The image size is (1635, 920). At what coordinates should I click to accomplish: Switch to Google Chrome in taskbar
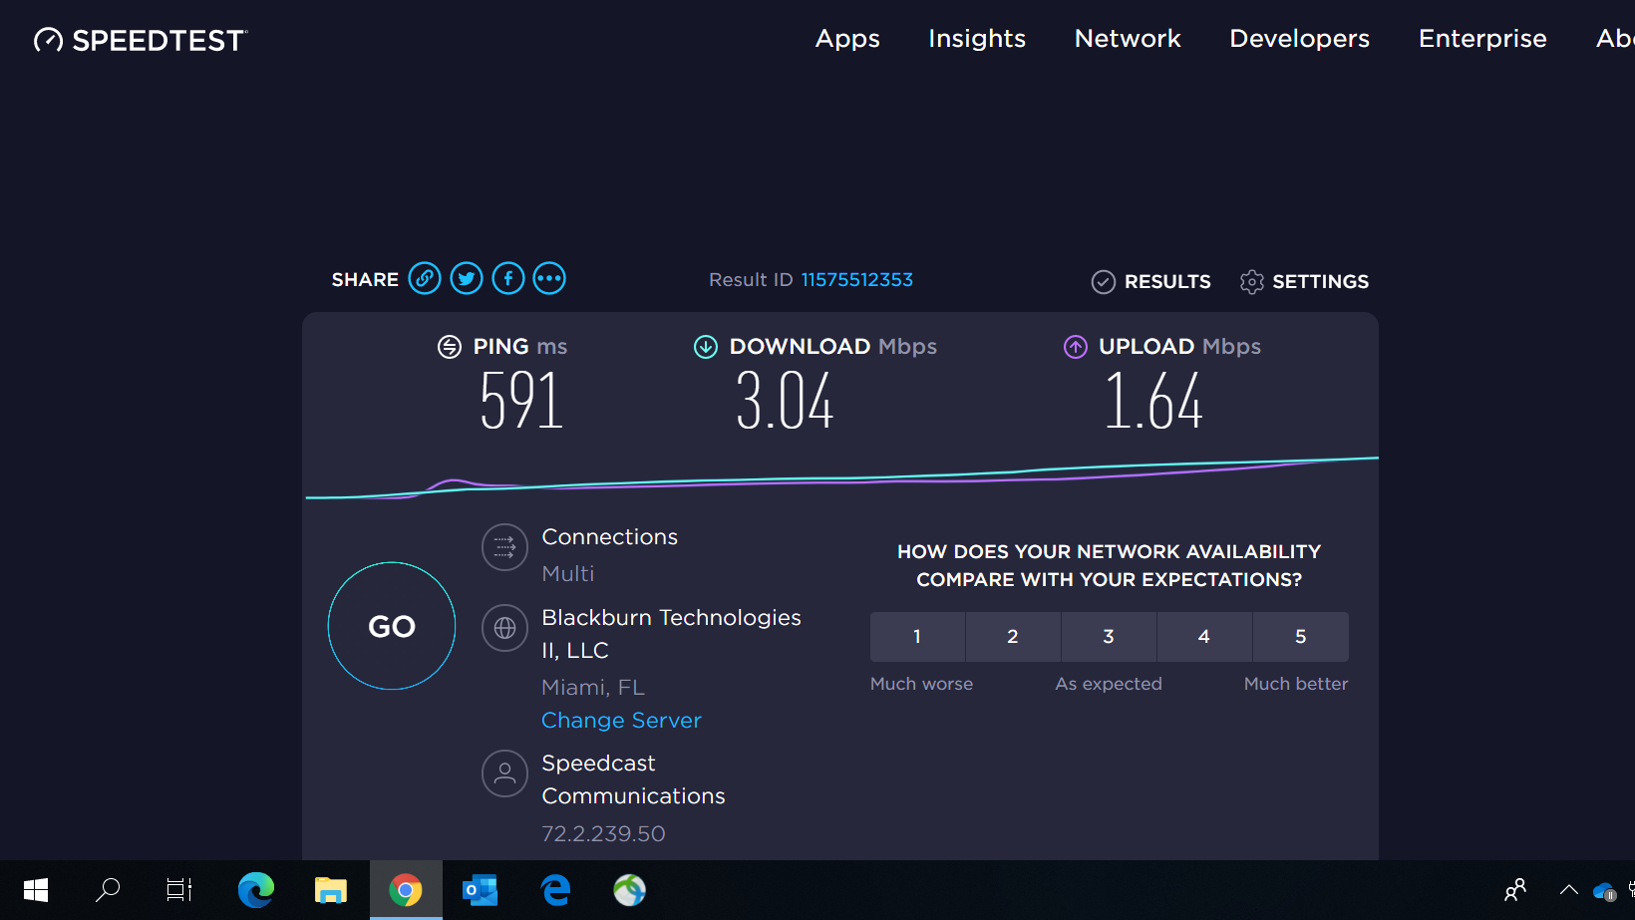[406, 890]
